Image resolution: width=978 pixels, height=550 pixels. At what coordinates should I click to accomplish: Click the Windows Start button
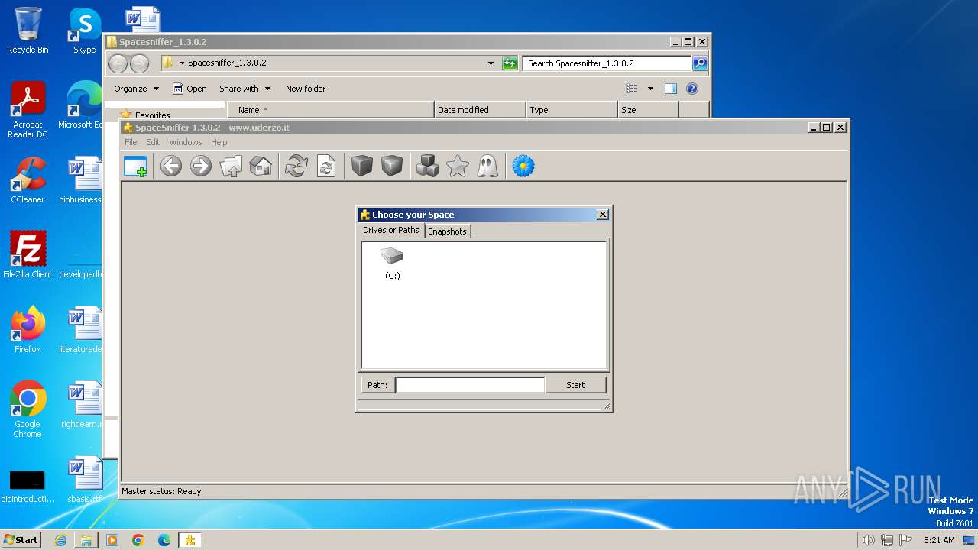coord(21,539)
